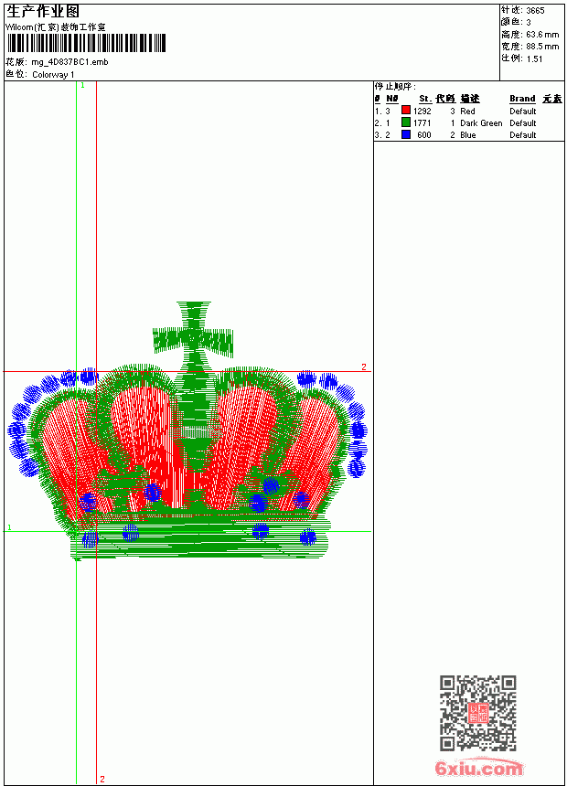Click the Colorway 1 label
Image resolution: width=567 pixels, height=786 pixels.
[53, 75]
